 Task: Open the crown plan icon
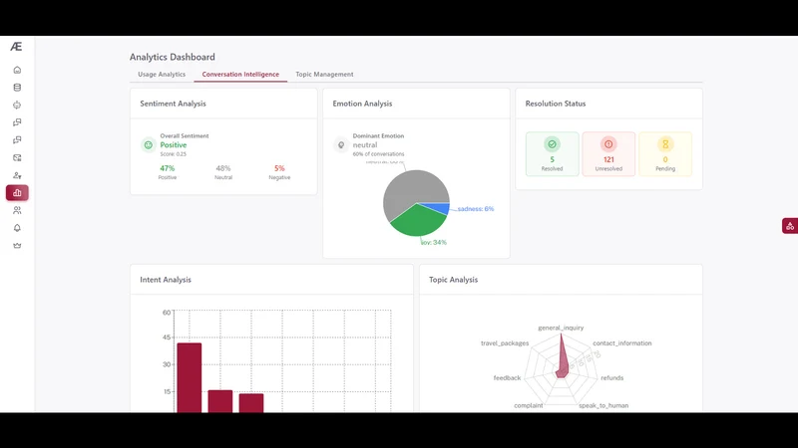(17, 245)
